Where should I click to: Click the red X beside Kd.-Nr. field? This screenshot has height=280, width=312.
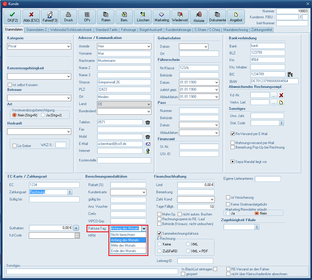pyautogui.click(x=281, y=95)
